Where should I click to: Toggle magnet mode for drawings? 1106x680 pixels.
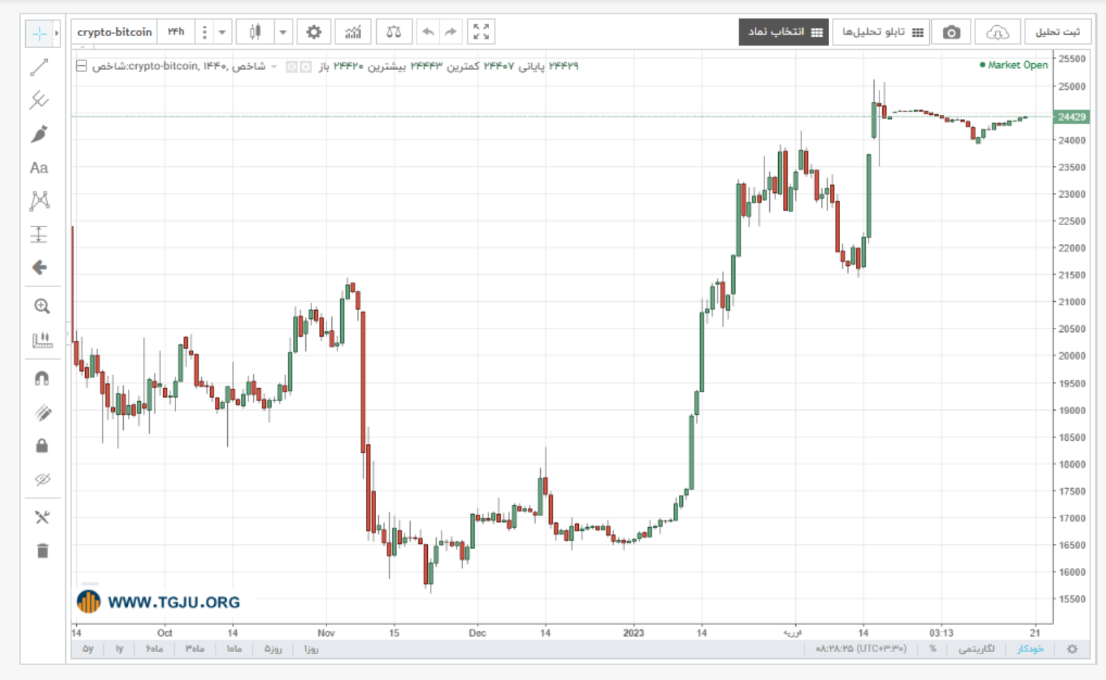click(x=41, y=378)
